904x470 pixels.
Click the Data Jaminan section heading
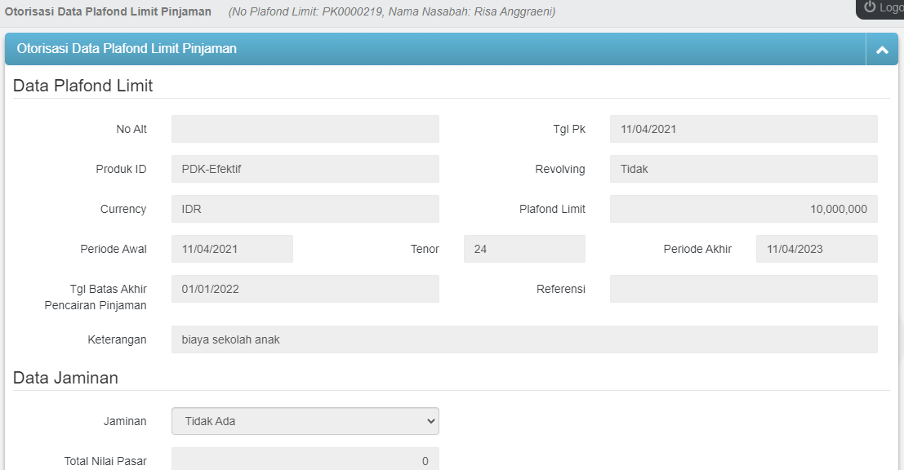coord(65,378)
